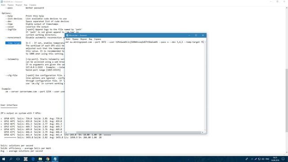This screenshot has height=162, width=288.
Task: Click the front Notepad window title icon
Action: click(67, 35)
